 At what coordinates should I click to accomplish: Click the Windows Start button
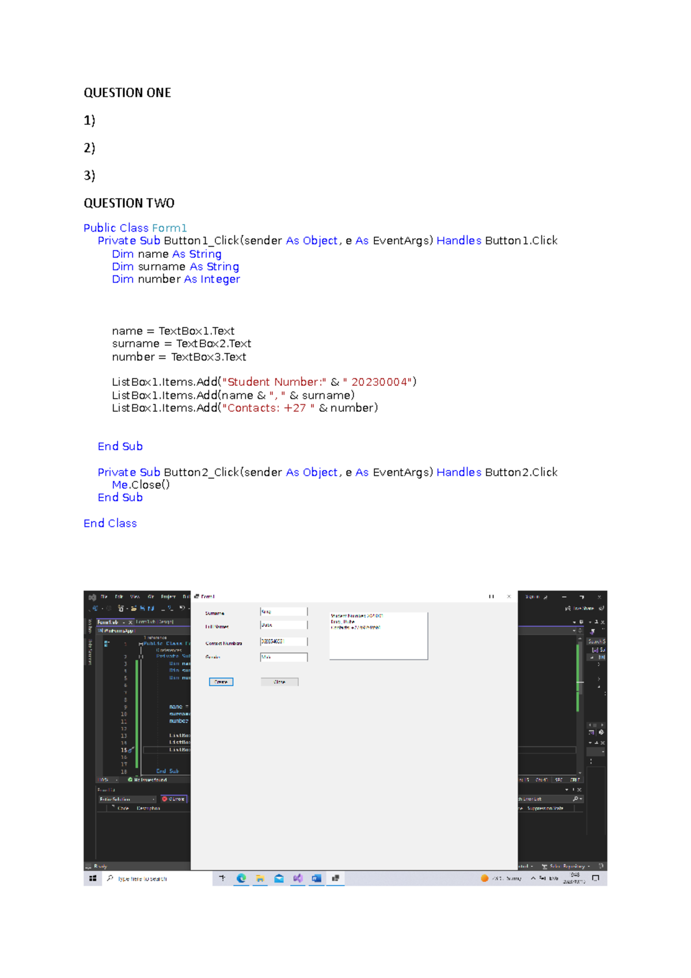point(93,878)
